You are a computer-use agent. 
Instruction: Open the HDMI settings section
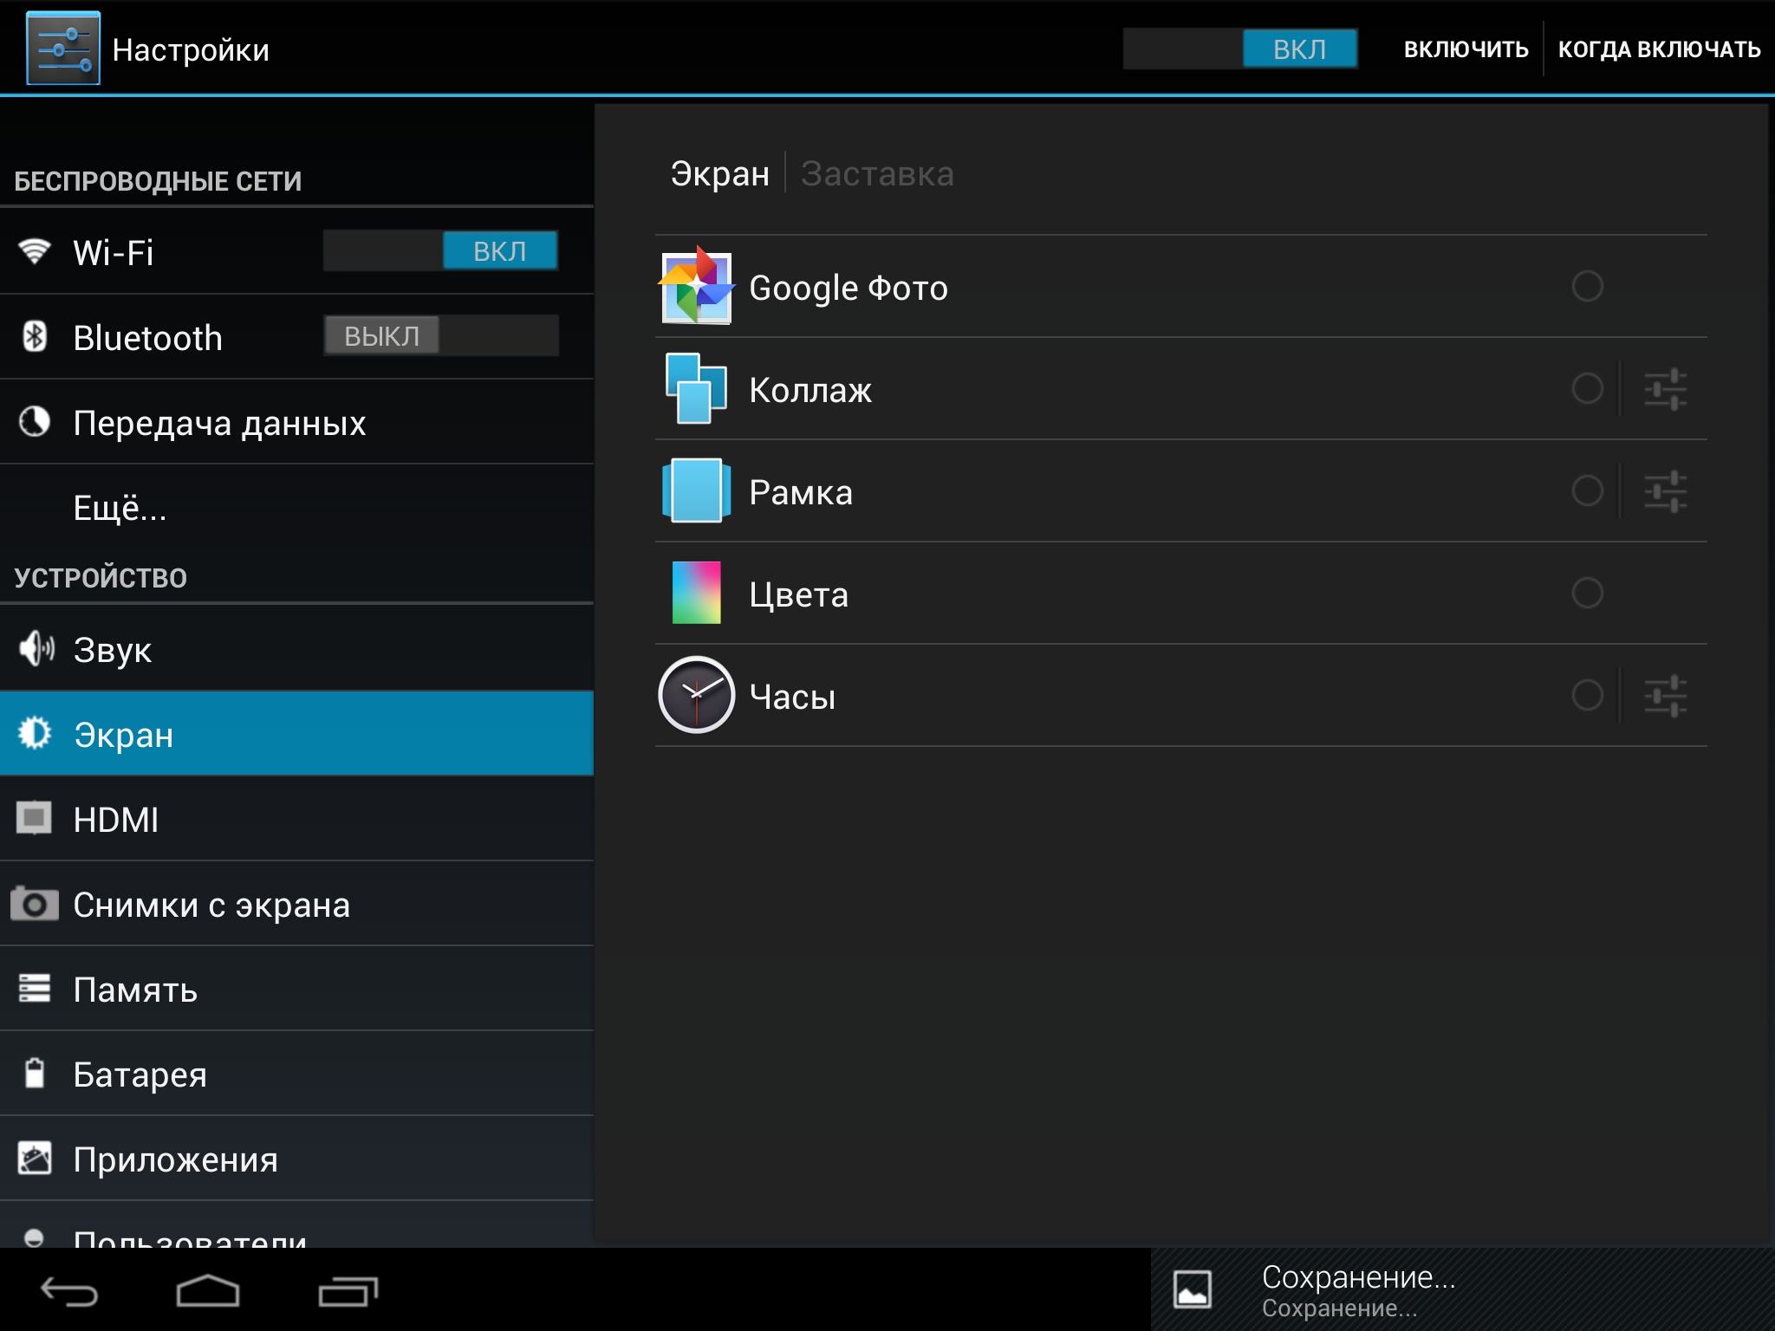click(116, 820)
